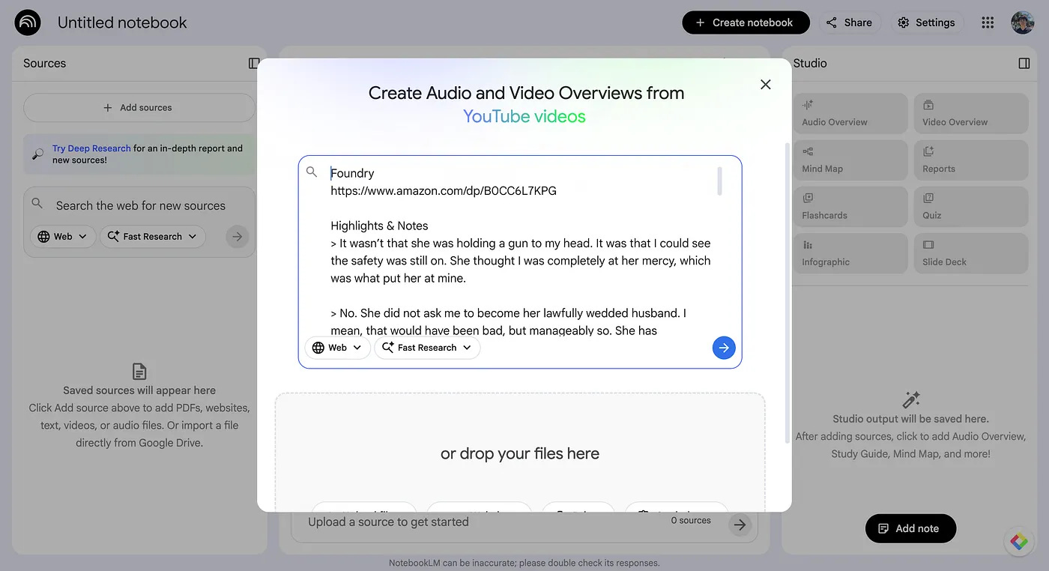This screenshot has height=571, width=1049.
Task: Open Reports tile in Studio
Action: 971,160
